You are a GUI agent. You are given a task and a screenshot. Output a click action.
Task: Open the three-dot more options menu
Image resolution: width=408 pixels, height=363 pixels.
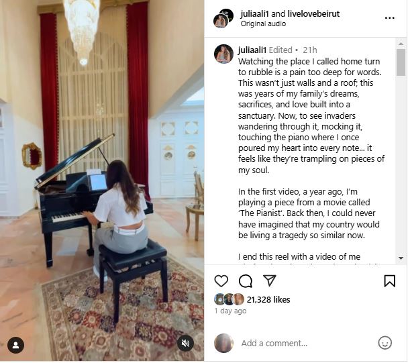point(389,18)
